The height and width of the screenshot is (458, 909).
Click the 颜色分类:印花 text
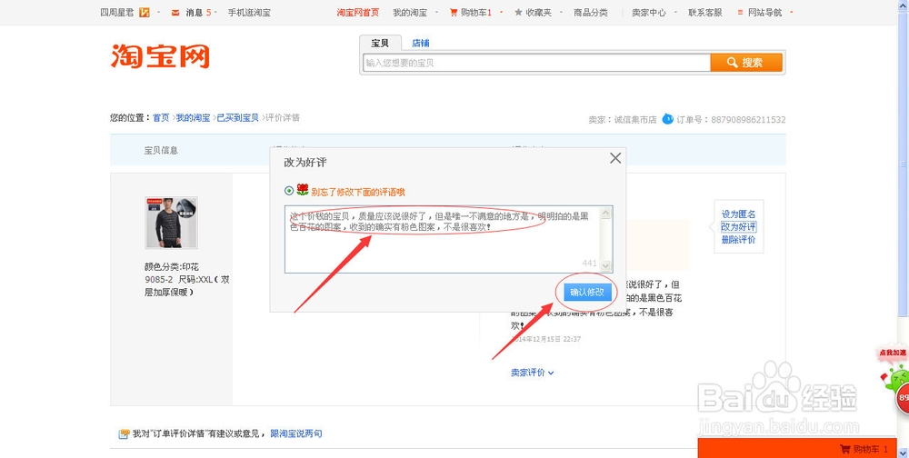172,266
